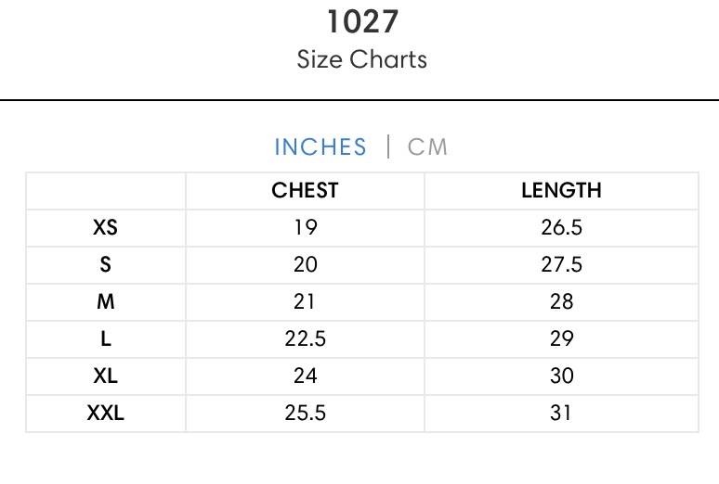Switch units to the CM tab

(x=427, y=147)
